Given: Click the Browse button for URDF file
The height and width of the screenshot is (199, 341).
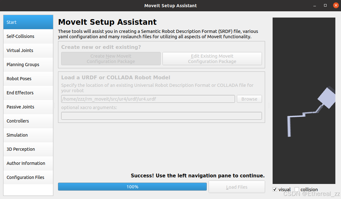Looking at the screenshot, I should pos(249,99).
